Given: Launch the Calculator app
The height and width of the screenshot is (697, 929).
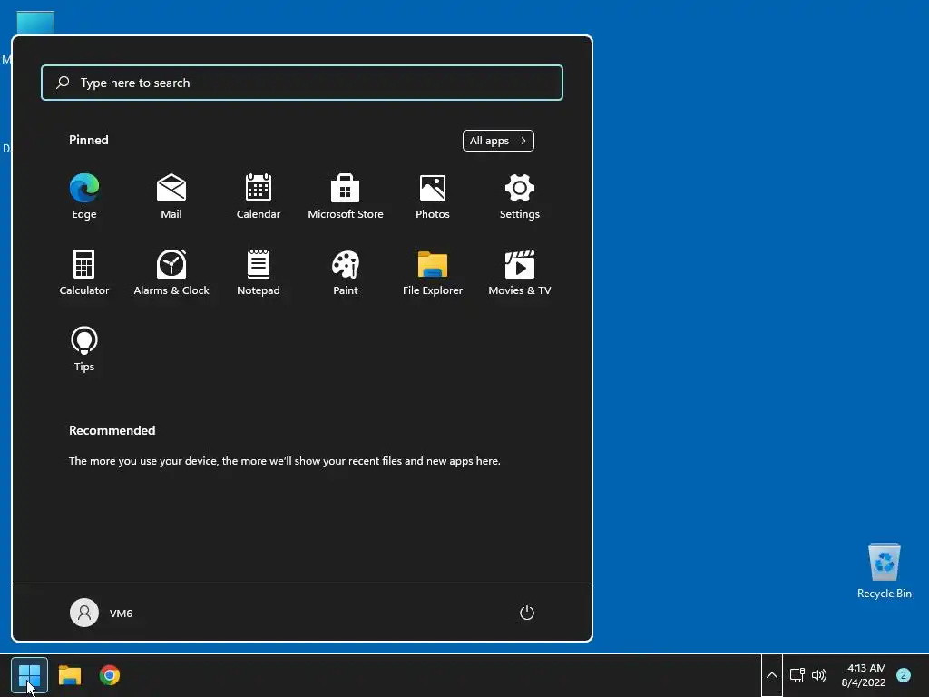Looking at the screenshot, I should 84,272.
